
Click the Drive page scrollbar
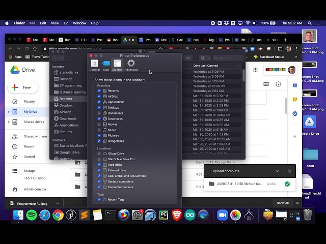pyautogui.click(x=286, y=106)
